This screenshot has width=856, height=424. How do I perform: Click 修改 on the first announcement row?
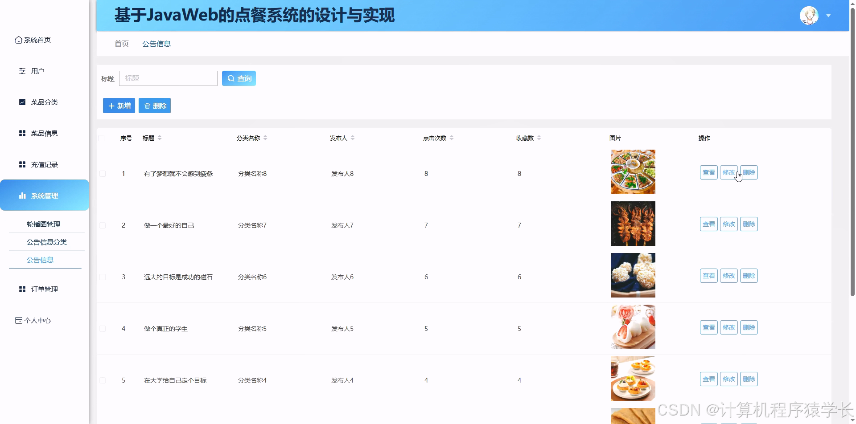point(728,172)
